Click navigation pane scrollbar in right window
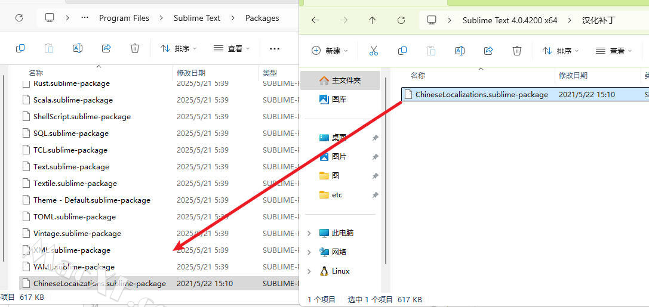 386,170
